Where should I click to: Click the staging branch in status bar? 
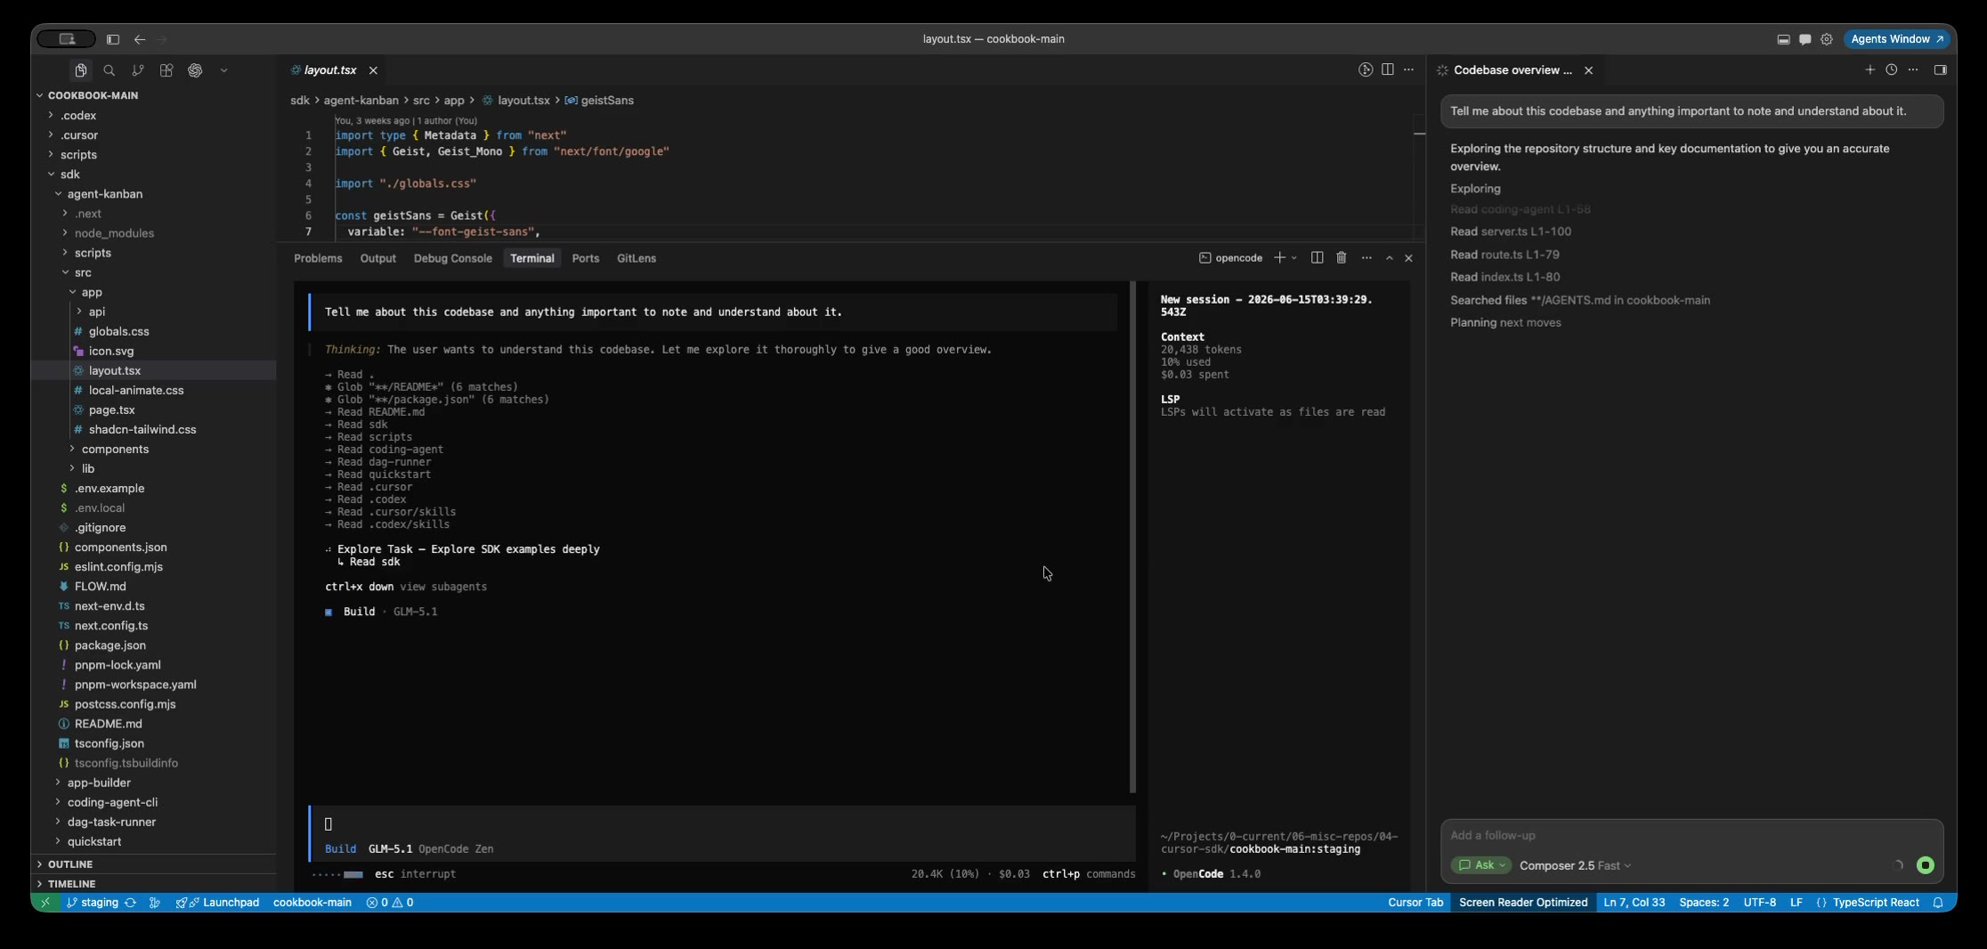93,903
